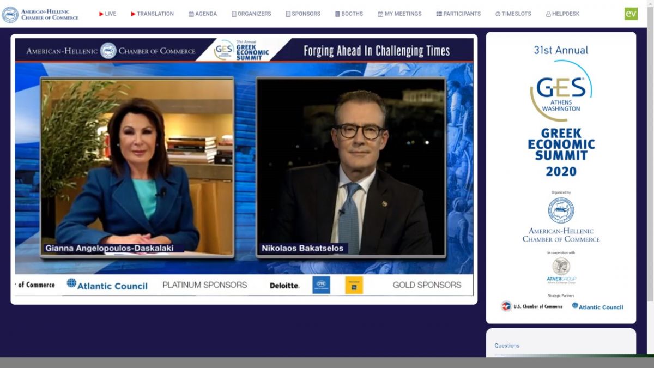Open the SPONSORS page
654x368 pixels.
click(x=303, y=14)
